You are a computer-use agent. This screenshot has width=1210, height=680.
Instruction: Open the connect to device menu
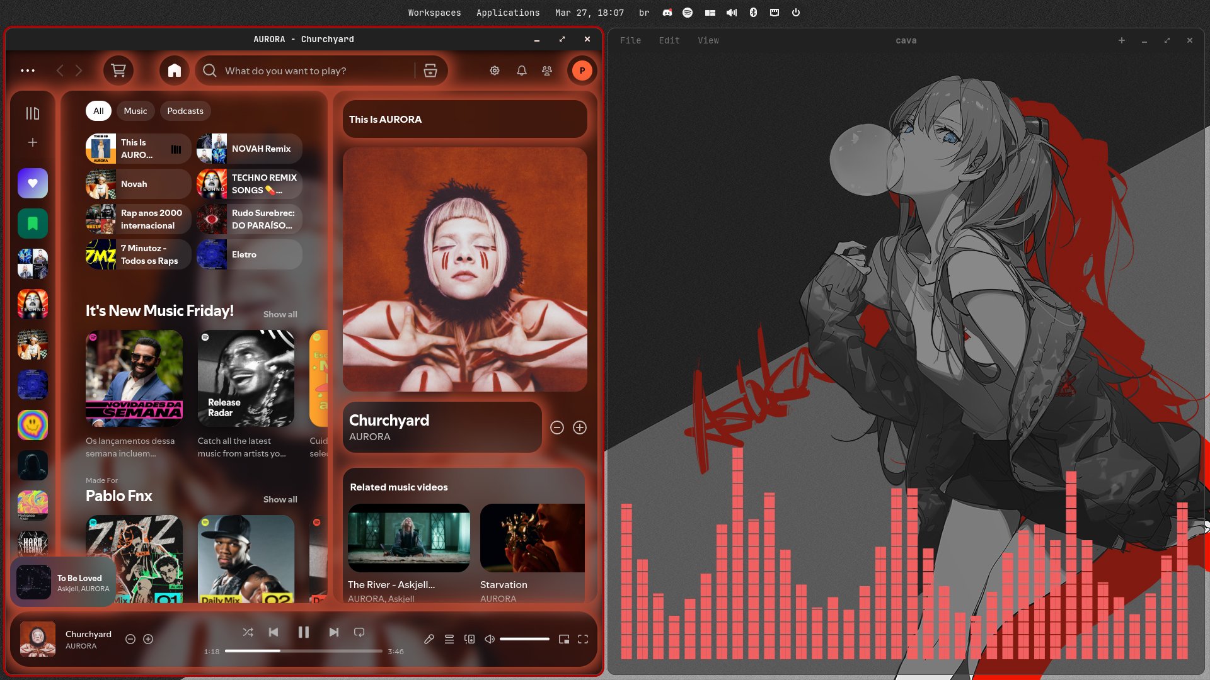pyautogui.click(x=470, y=639)
